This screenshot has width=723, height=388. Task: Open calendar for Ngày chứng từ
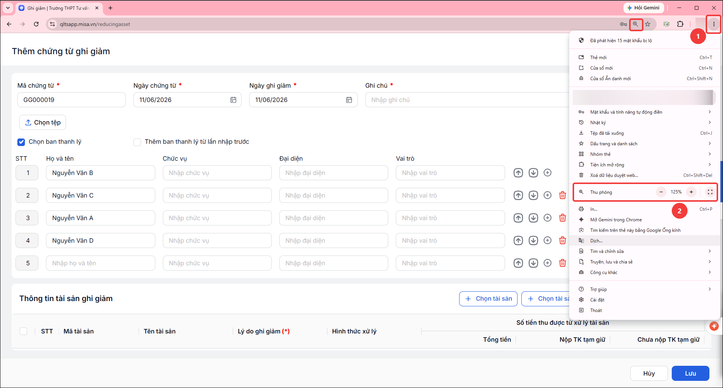pyautogui.click(x=233, y=100)
